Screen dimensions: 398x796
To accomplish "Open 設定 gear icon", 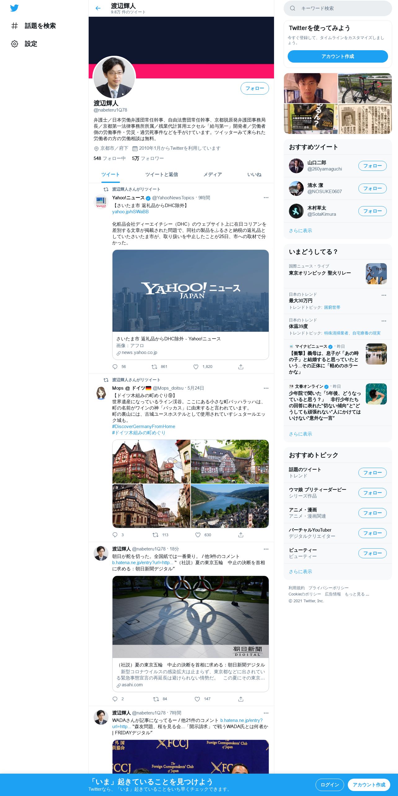I will pos(15,44).
